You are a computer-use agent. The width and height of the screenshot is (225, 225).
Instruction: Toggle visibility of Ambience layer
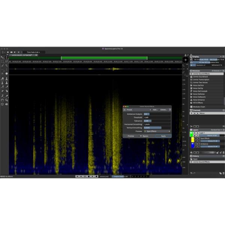point(196,144)
